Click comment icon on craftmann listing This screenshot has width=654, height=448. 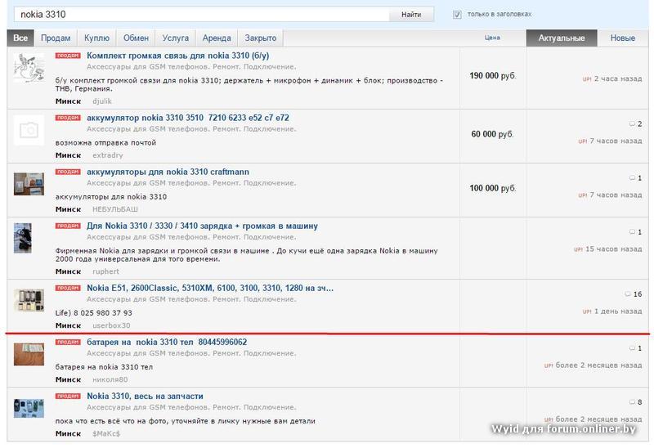(x=632, y=177)
